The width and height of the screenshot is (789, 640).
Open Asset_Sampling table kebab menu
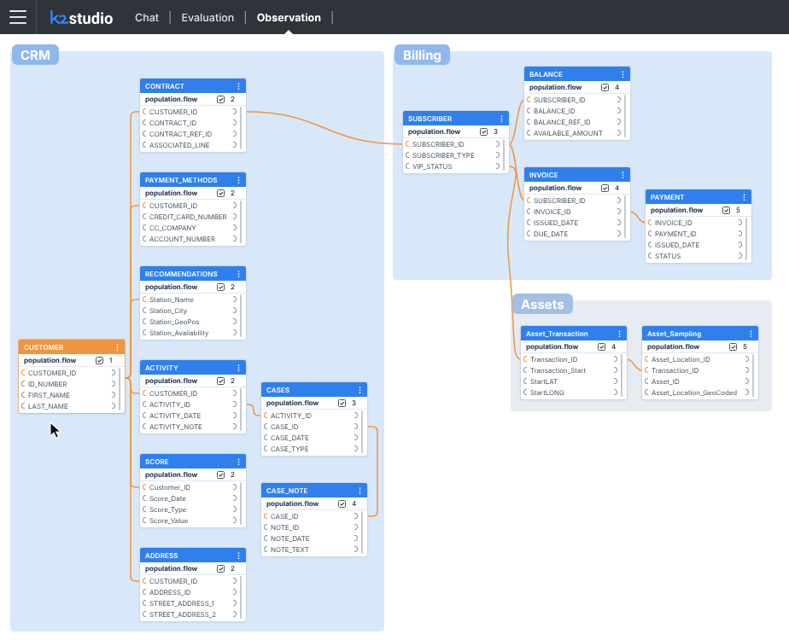(x=751, y=334)
